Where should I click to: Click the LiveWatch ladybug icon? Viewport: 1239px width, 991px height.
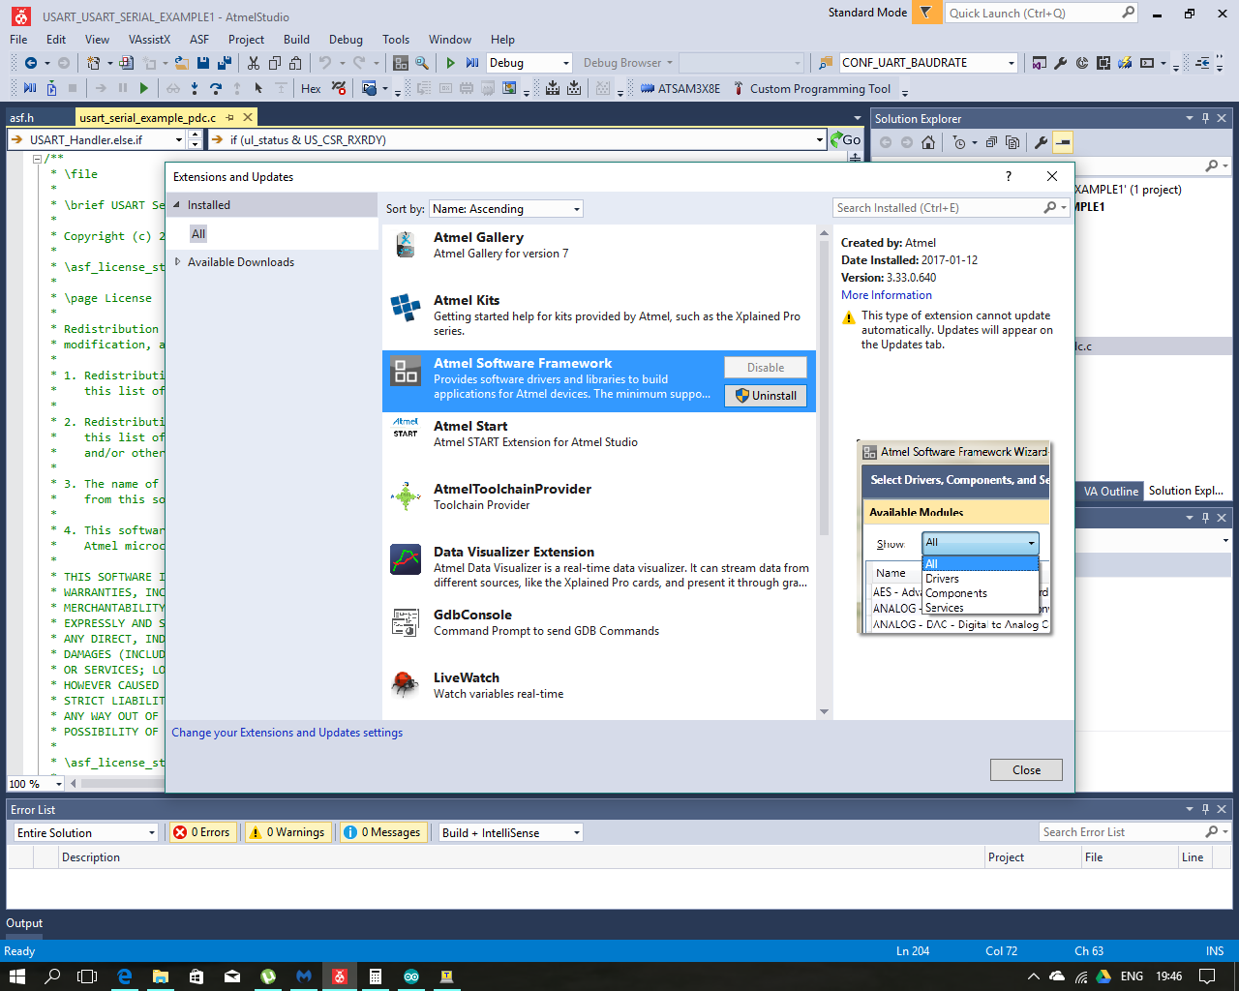pyautogui.click(x=406, y=685)
